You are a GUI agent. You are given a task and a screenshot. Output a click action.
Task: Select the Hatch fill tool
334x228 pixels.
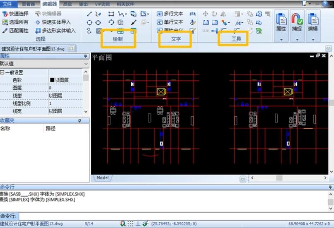(x=99, y=31)
